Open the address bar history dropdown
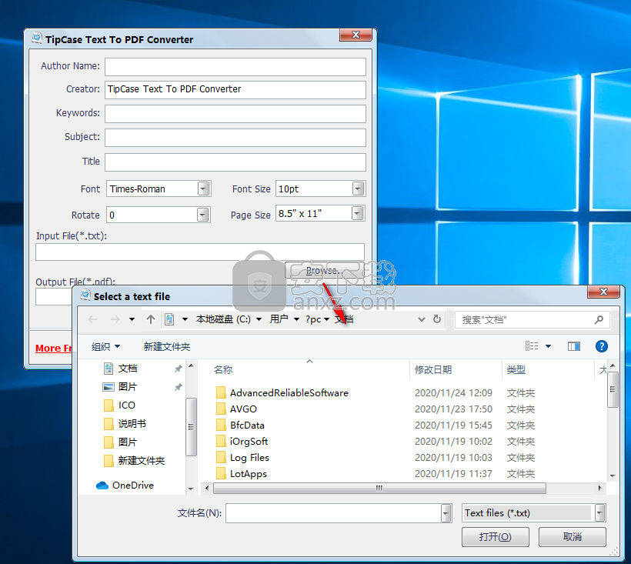631x564 pixels. tap(422, 319)
